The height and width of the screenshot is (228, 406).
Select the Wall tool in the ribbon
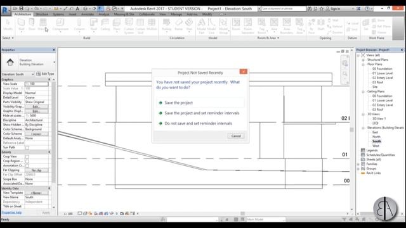tap(21, 25)
